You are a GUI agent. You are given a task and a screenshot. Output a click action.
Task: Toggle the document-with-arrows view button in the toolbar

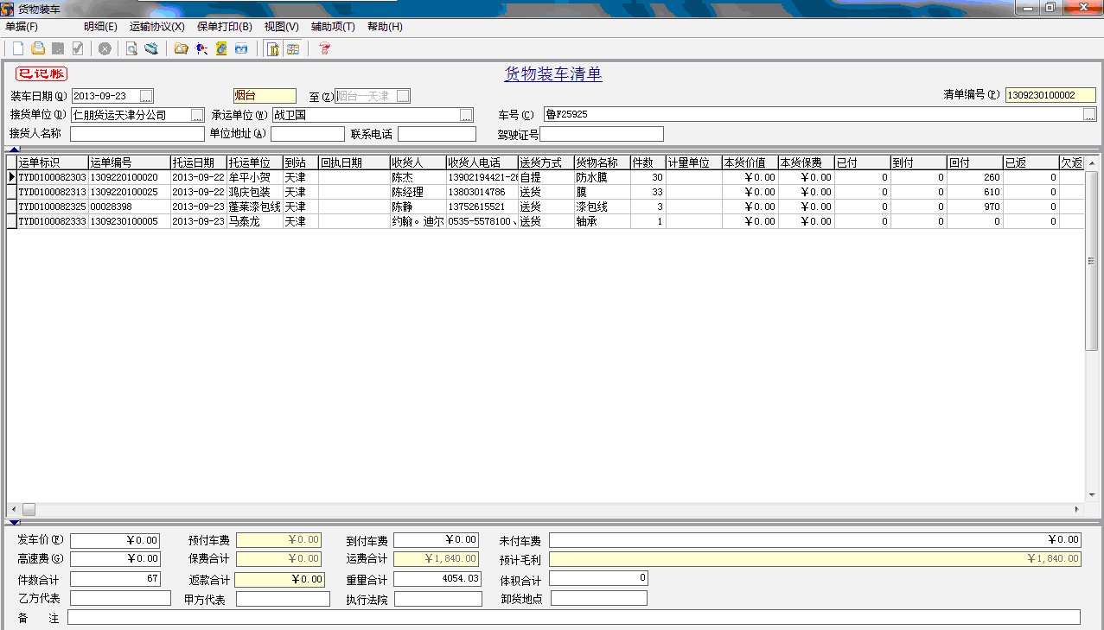click(272, 48)
